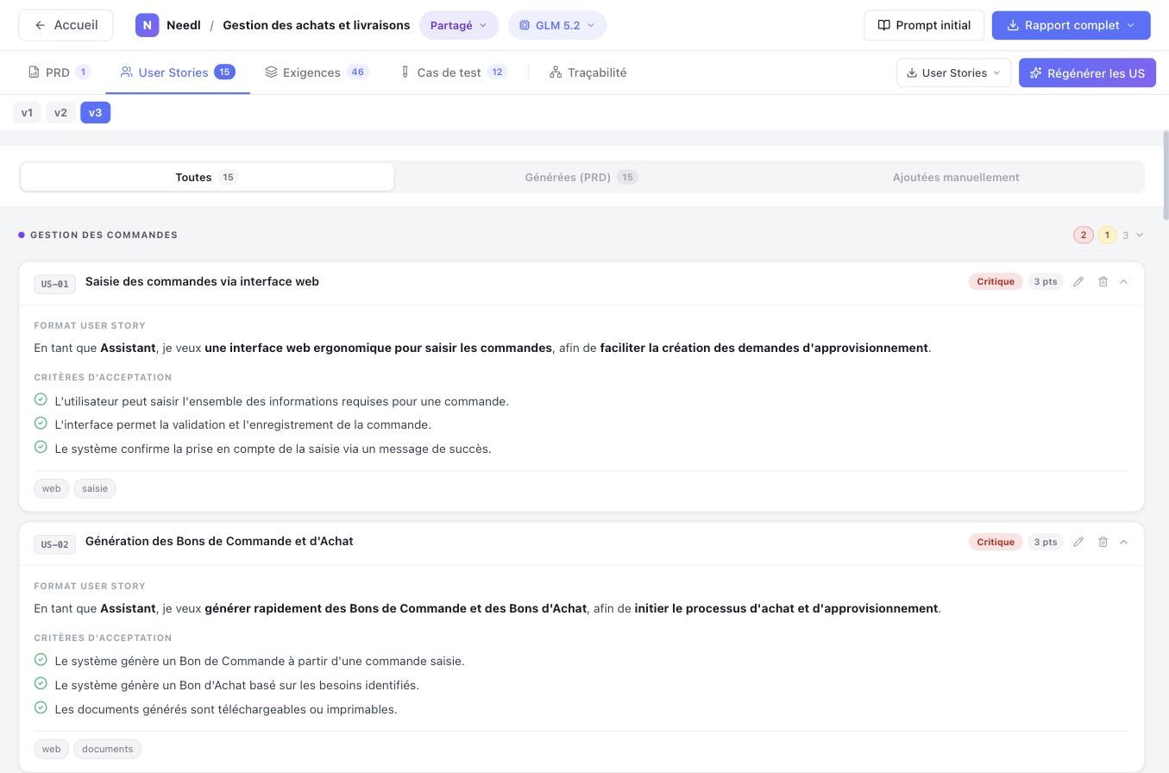Open the Rapport complet download menu

(1071, 25)
